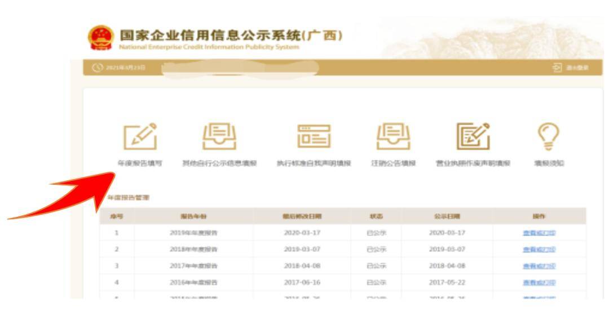Click the logout icon in the gold bar
This screenshot has height=311, width=609.
click(x=557, y=68)
